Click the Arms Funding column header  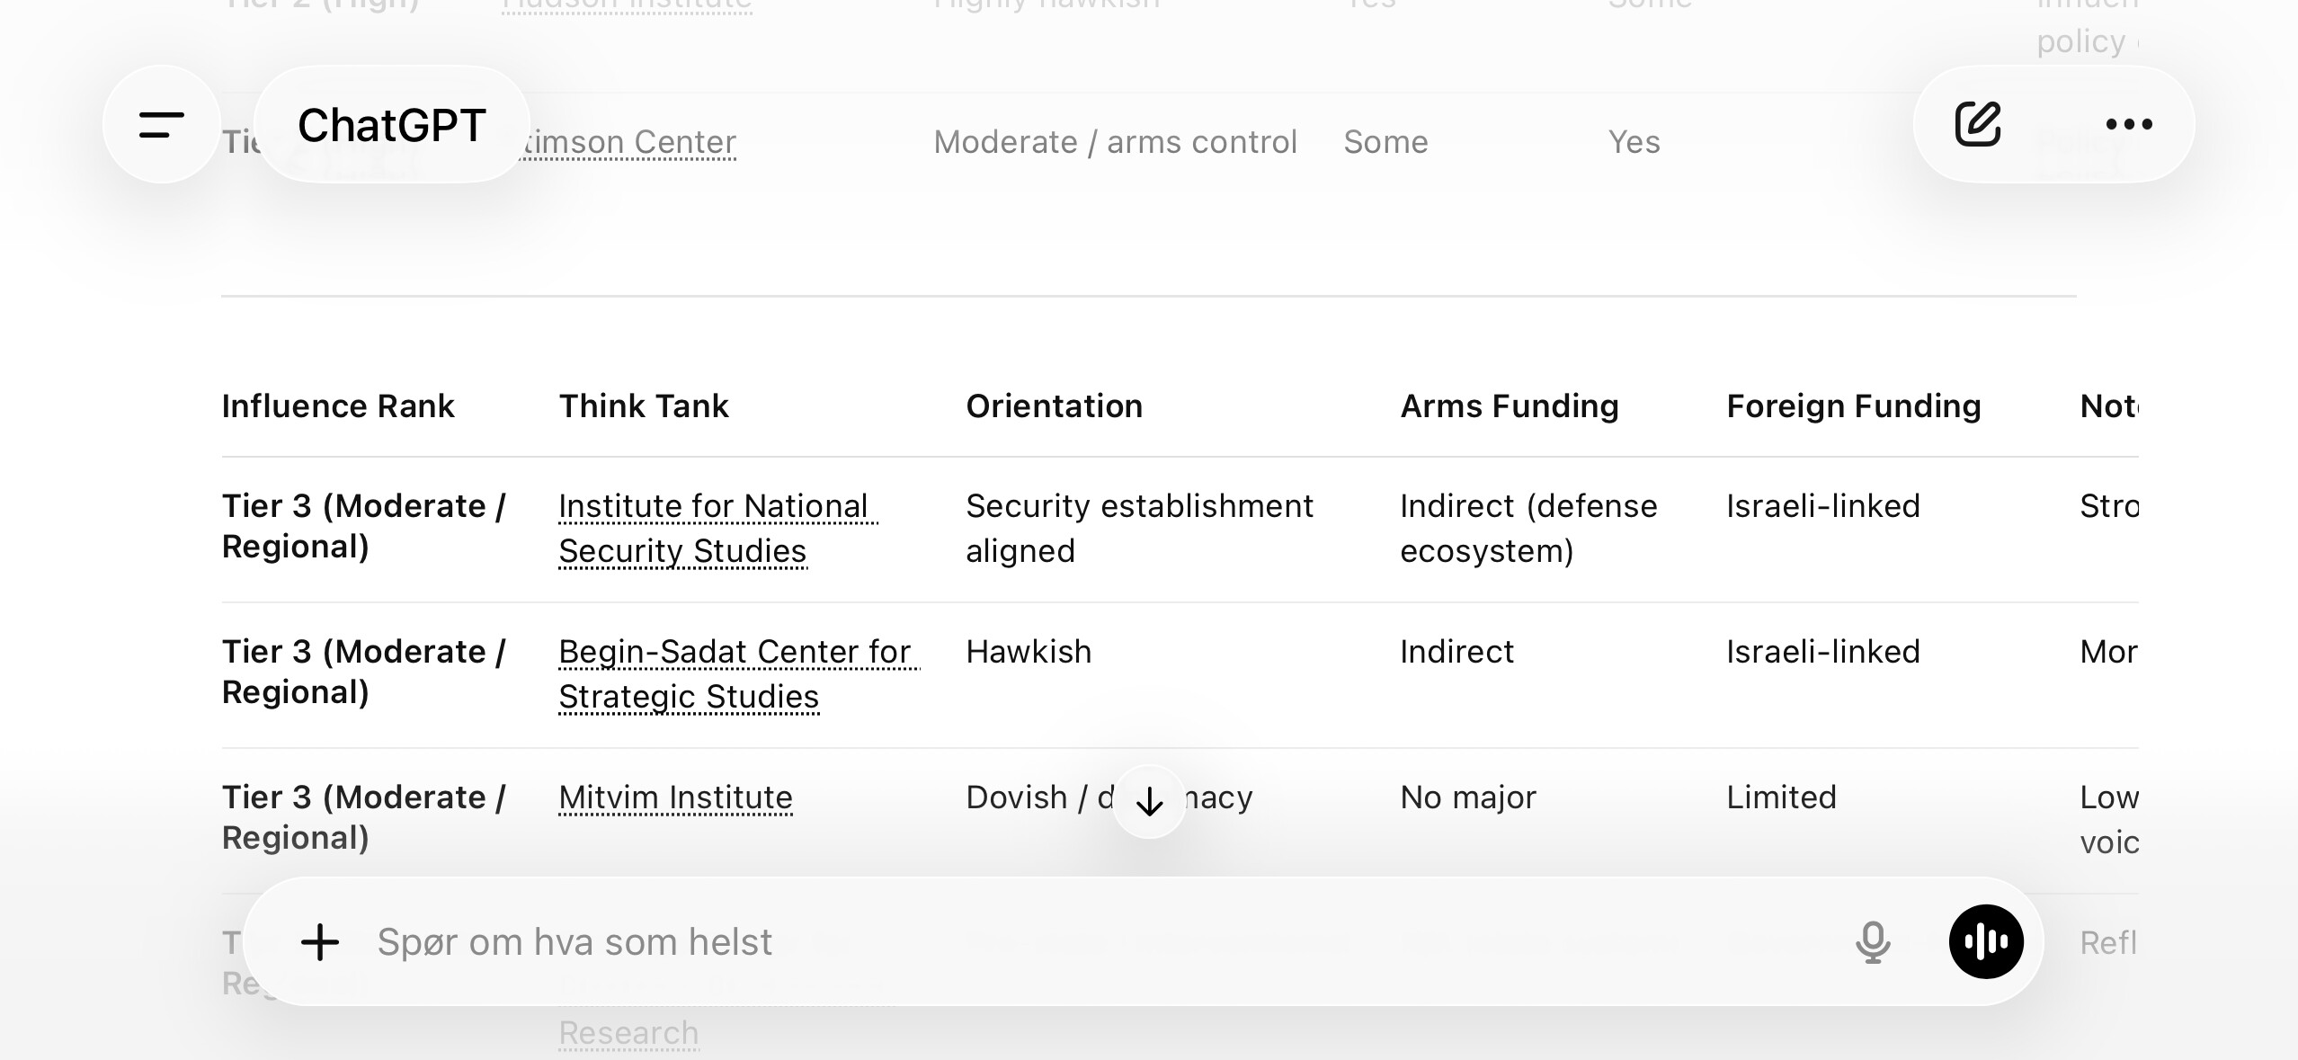(1510, 406)
